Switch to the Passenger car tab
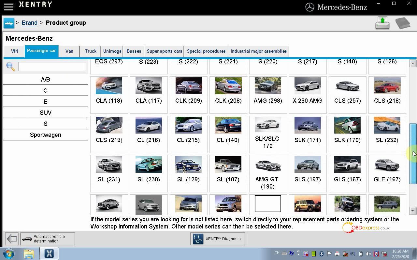The height and width of the screenshot is (260, 417). [x=41, y=51]
